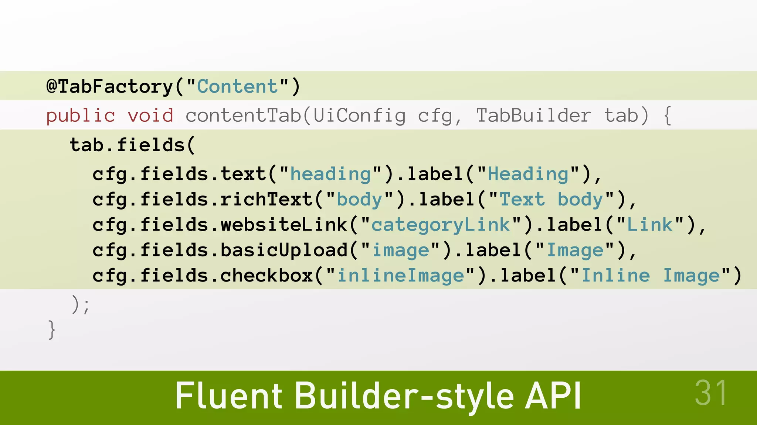Screen dimensions: 757x425
Task: Click the final closing brace "}"
Action: coord(52,329)
